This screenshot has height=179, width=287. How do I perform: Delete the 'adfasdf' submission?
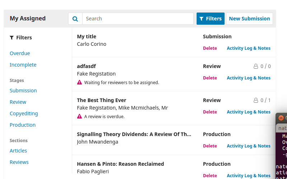click(210, 78)
